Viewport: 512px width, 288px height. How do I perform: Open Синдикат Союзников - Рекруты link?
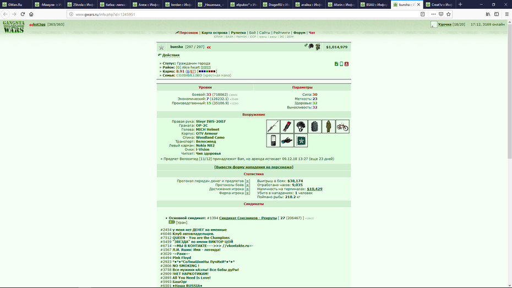pyautogui.click(x=248, y=218)
